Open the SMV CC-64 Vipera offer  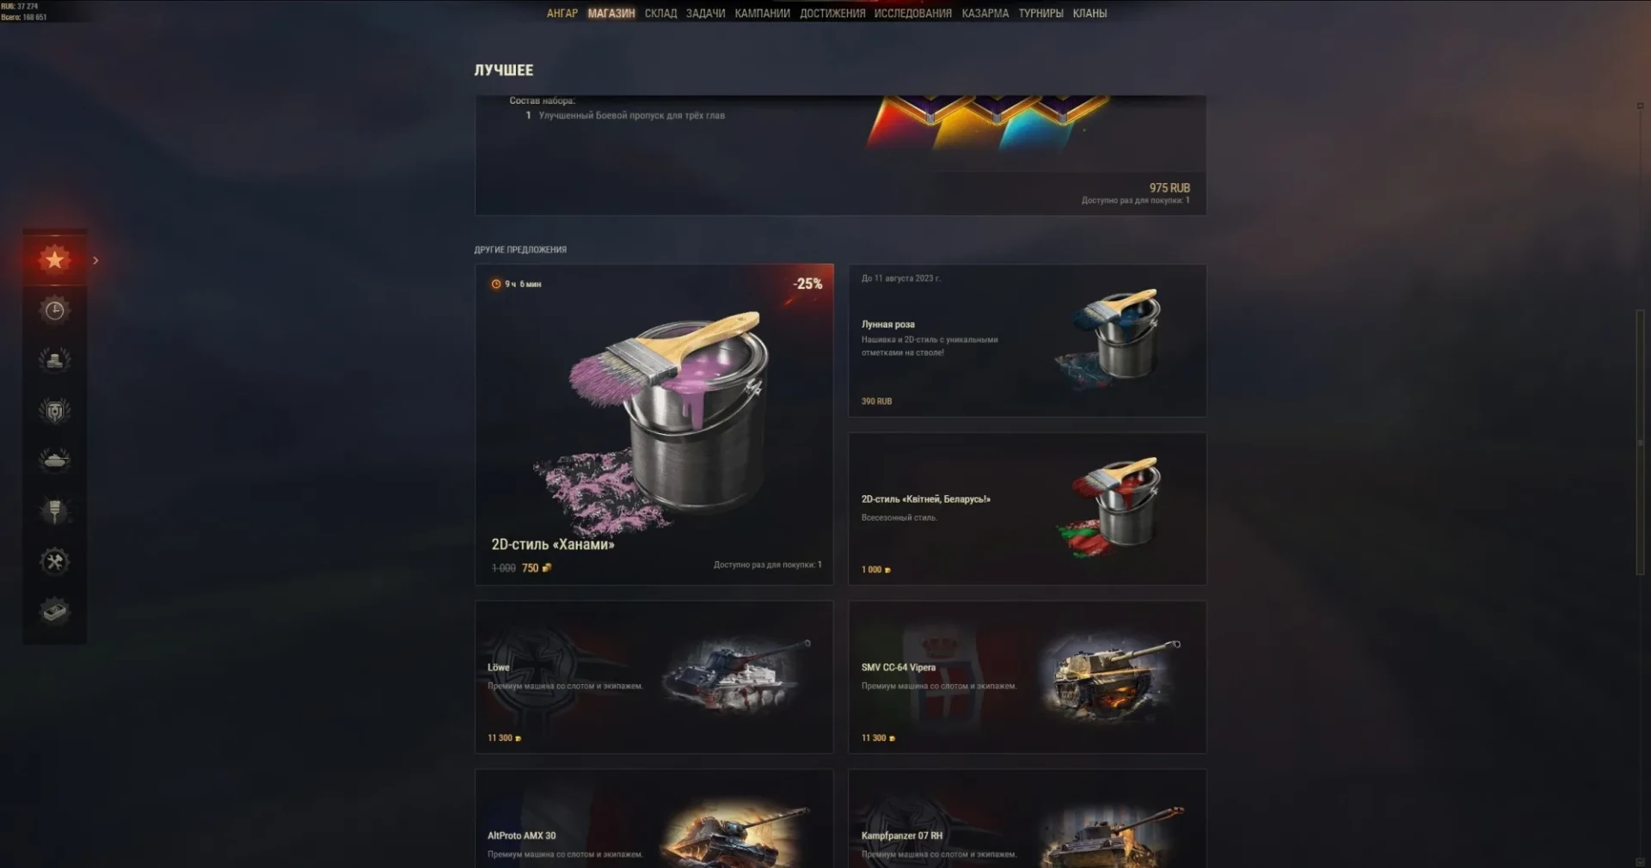[x=1028, y=677]
